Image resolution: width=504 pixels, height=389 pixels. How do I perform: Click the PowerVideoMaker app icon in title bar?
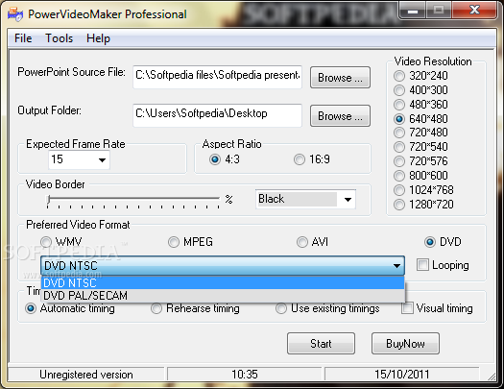click(x=14, y=14)
